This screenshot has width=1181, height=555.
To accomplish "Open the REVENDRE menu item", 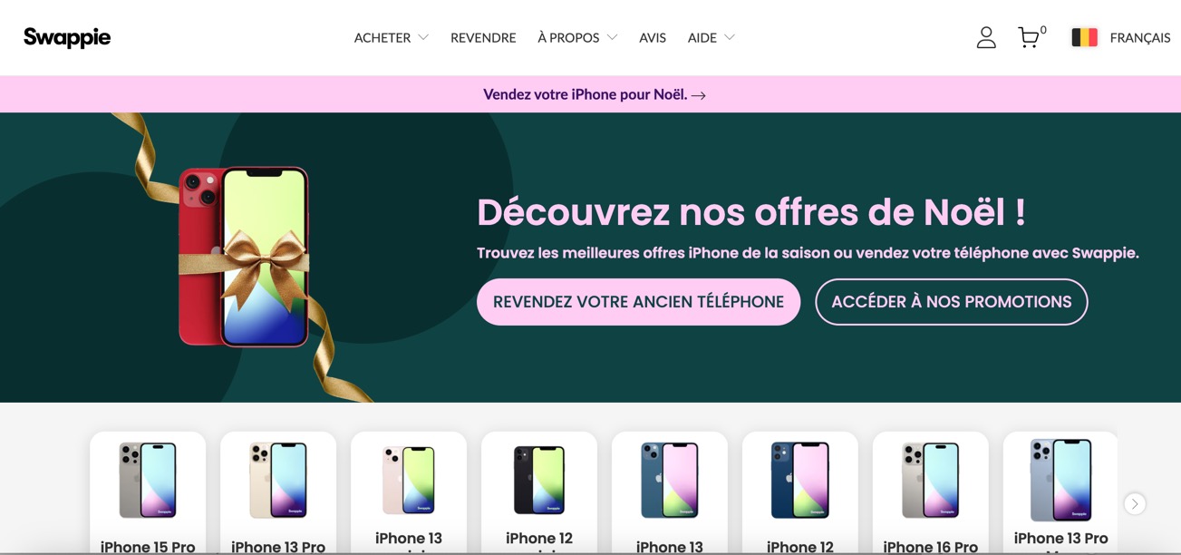I will click(483, 37).
